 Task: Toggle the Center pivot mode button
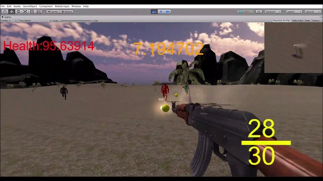click(53, 12)
